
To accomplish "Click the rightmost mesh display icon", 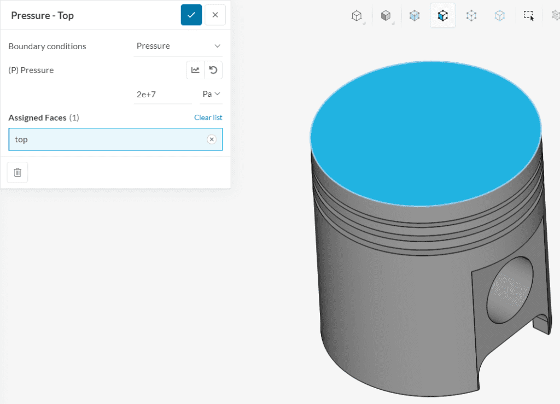I will (x=556, y=15).
